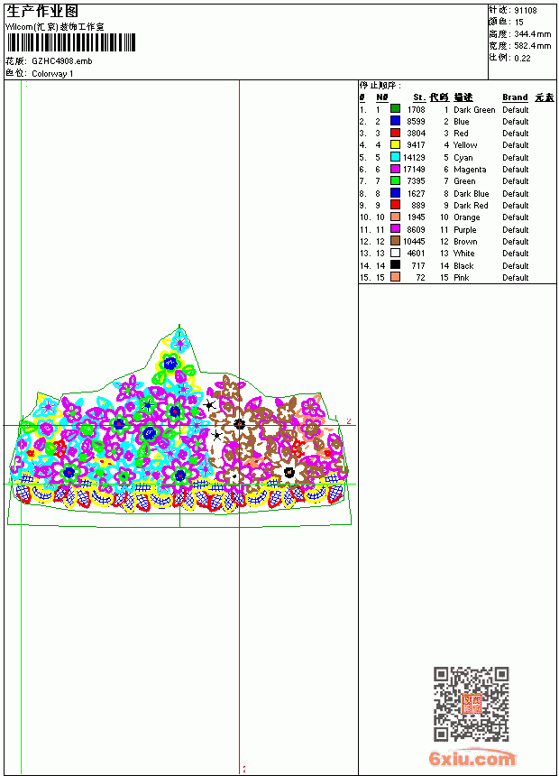Select stitch count 9417 for Yellow
The height and width of the screenshot is (776, 559).
pyautogui.click(x=416, y=145)
